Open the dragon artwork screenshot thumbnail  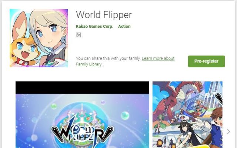coord(187,115)
